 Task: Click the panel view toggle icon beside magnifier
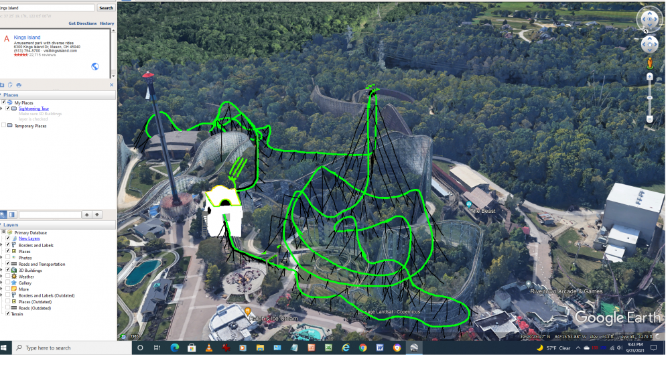[x=12, y=214]
